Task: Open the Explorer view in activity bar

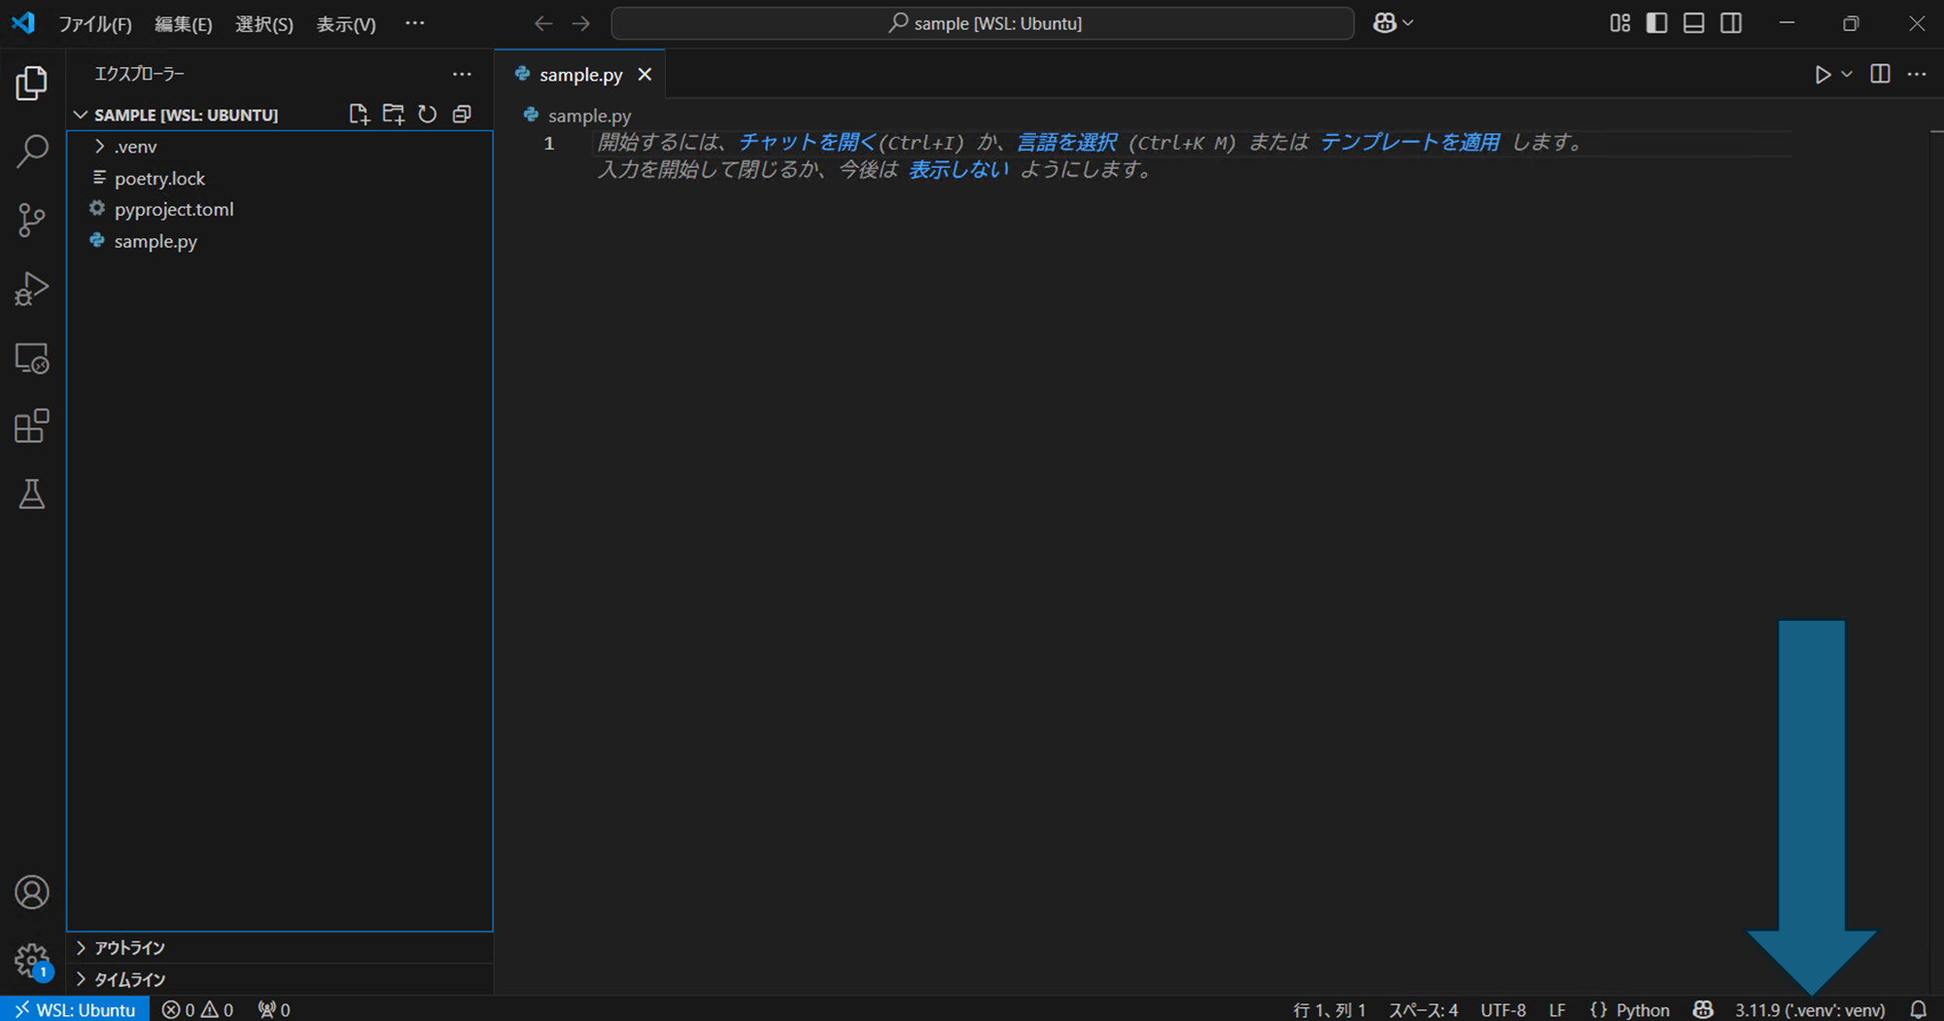Action: (32, 84)
